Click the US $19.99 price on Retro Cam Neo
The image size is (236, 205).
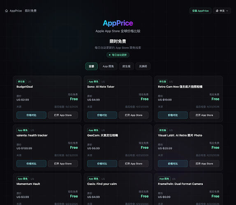click(165, 100)
